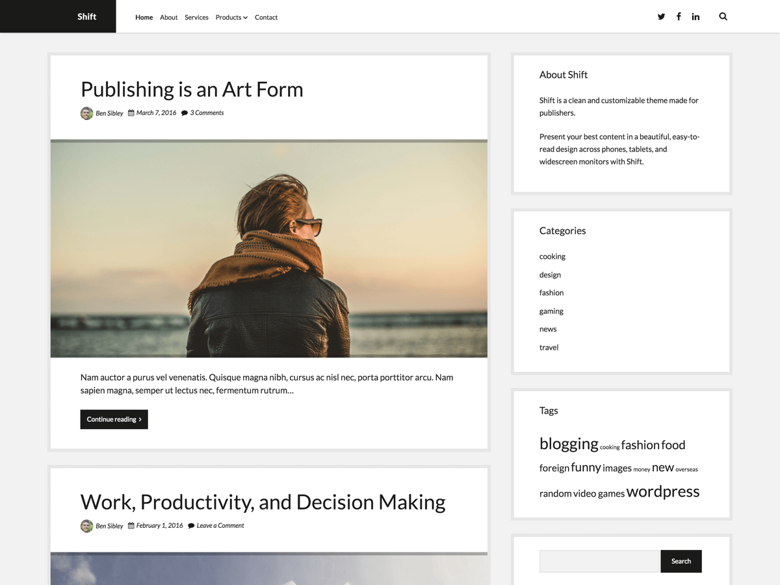The image size is (780, 585).
Task: Click inside the sidebar search field
Action: [598, 561]
